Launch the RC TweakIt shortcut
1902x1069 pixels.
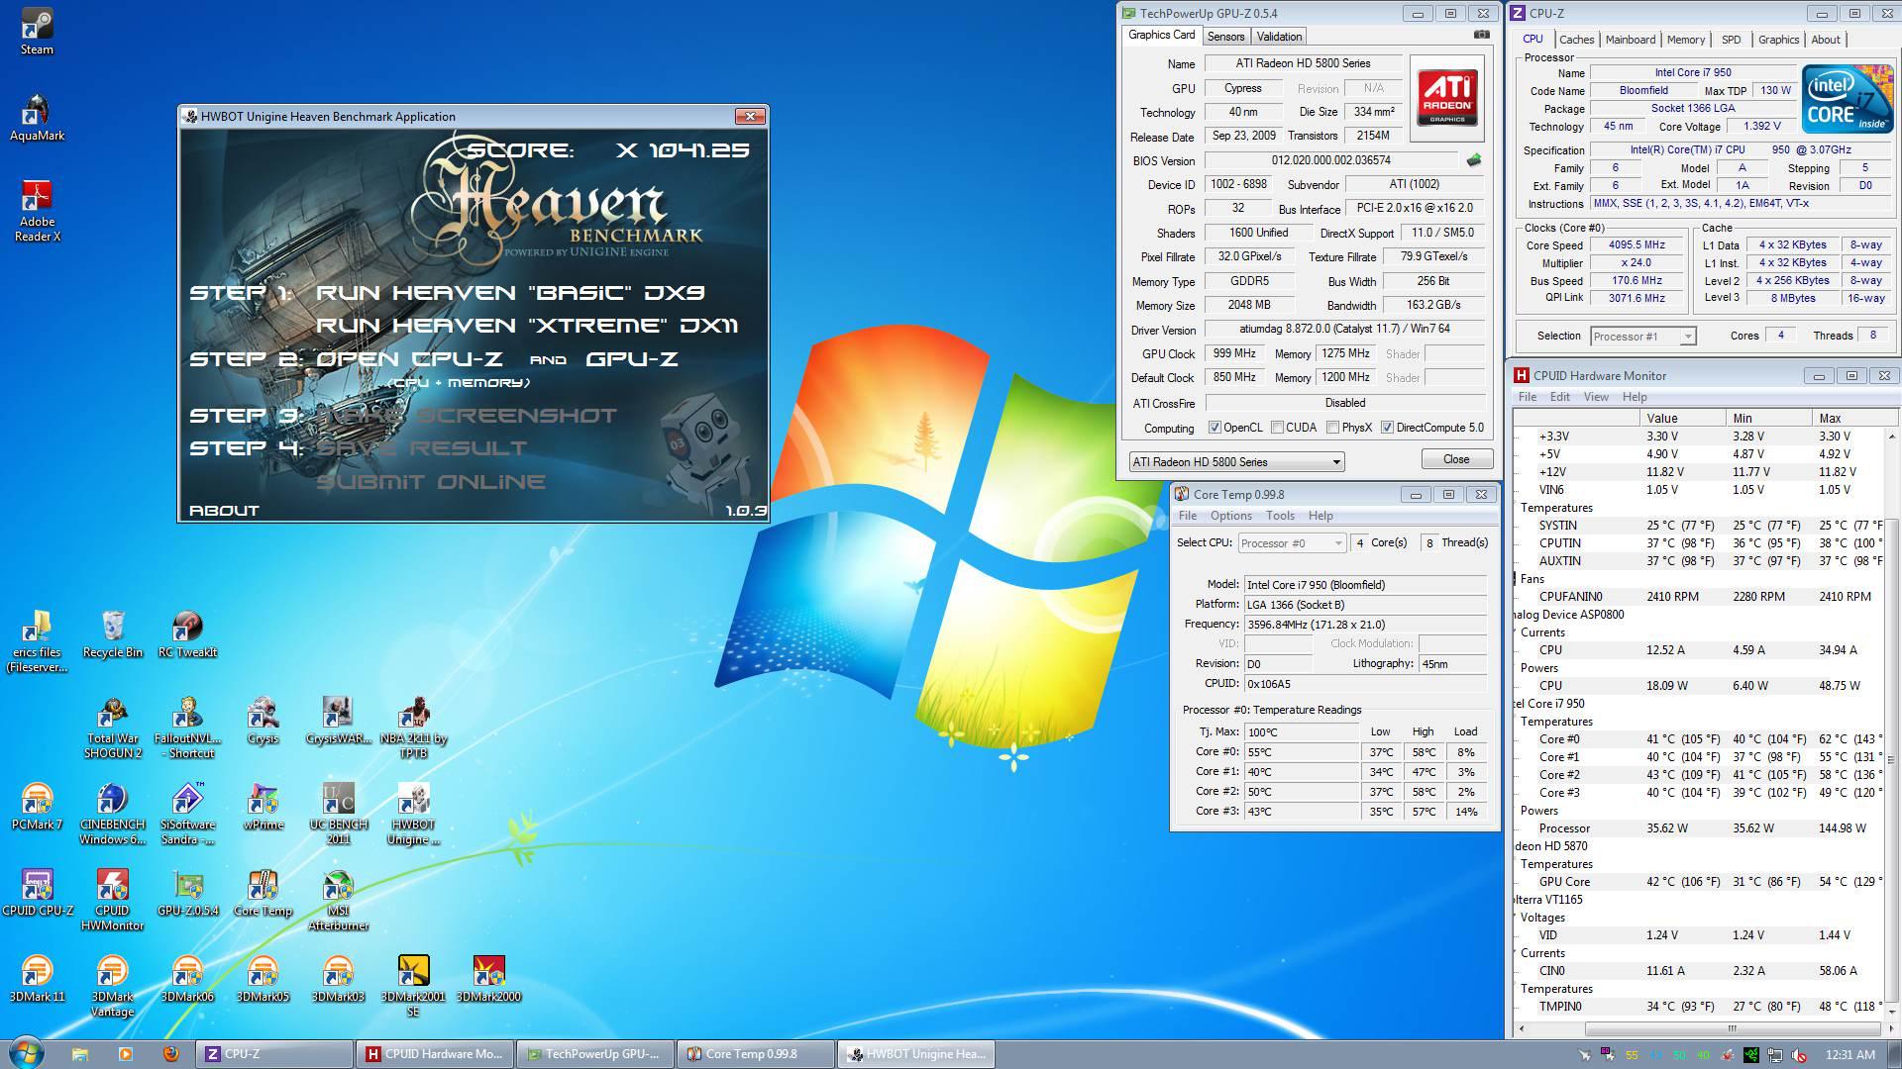pos(187,633)
